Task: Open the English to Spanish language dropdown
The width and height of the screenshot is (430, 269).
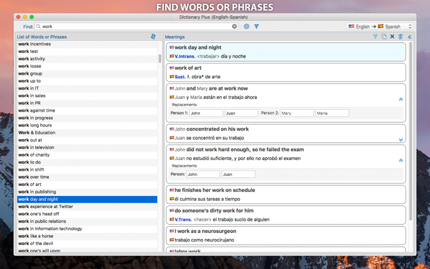Action: [380, 26]
